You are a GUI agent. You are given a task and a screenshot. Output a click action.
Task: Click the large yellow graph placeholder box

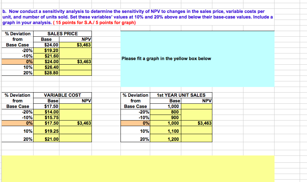pos(138,169)
